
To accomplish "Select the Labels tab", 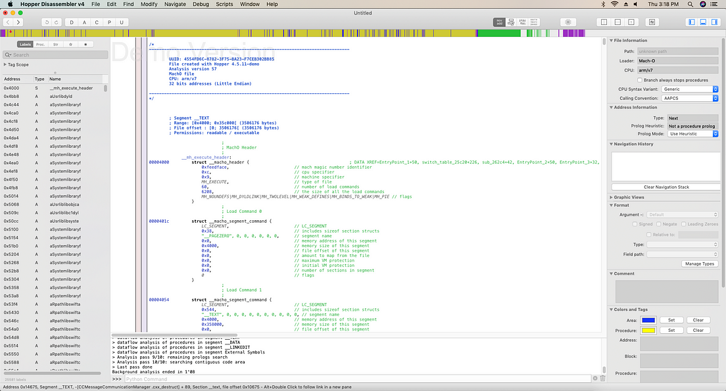I will pyautogui.click(x=25, y=45).
